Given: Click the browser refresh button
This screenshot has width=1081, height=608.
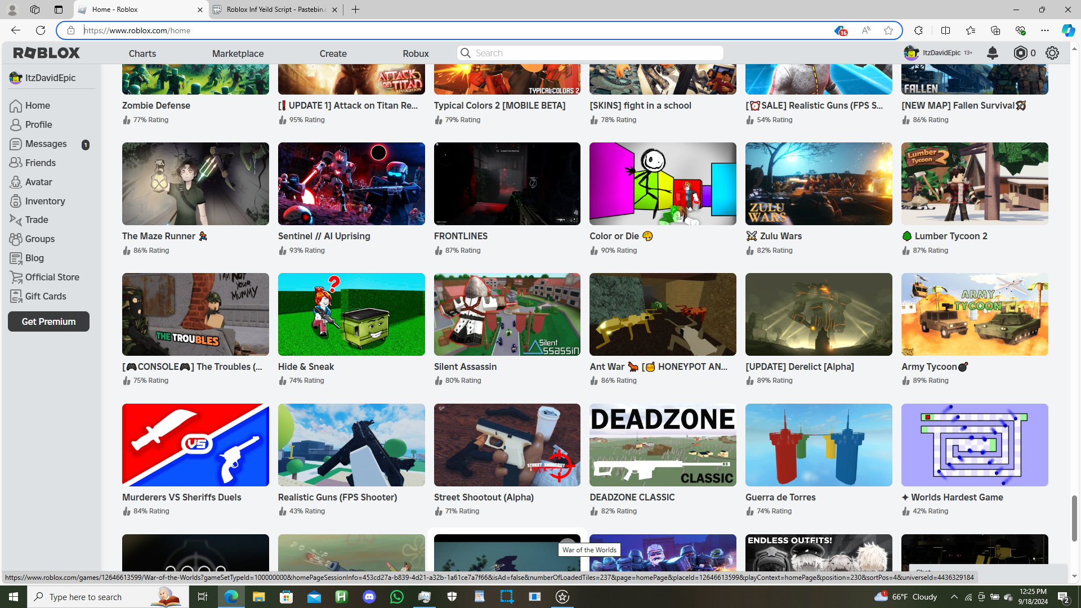Looking at the screenshot, I should [41, 30].
